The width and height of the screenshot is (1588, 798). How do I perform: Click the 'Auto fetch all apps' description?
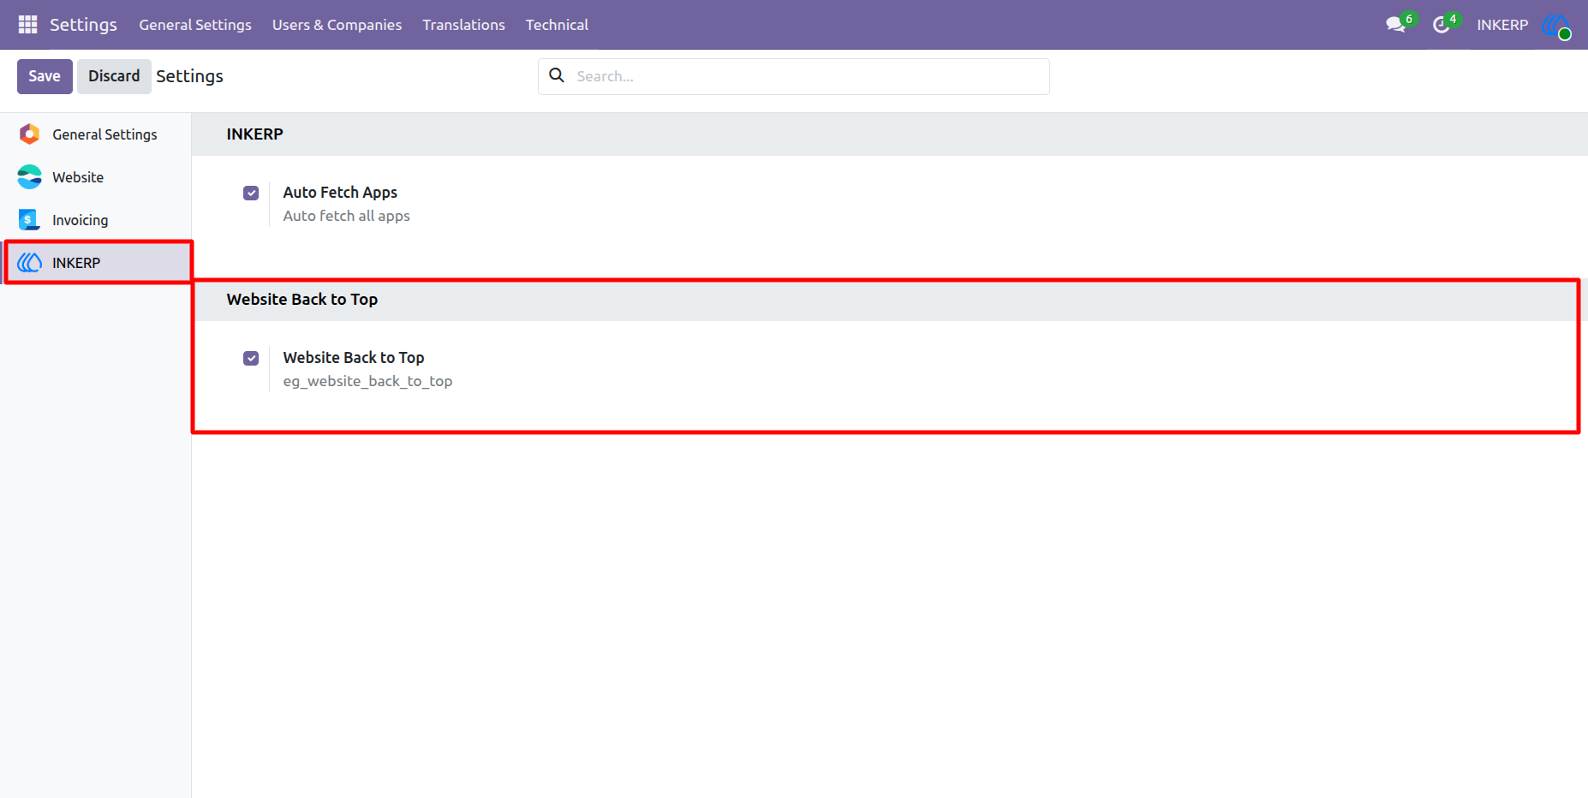pyautogui.click(x=346, y=216)
